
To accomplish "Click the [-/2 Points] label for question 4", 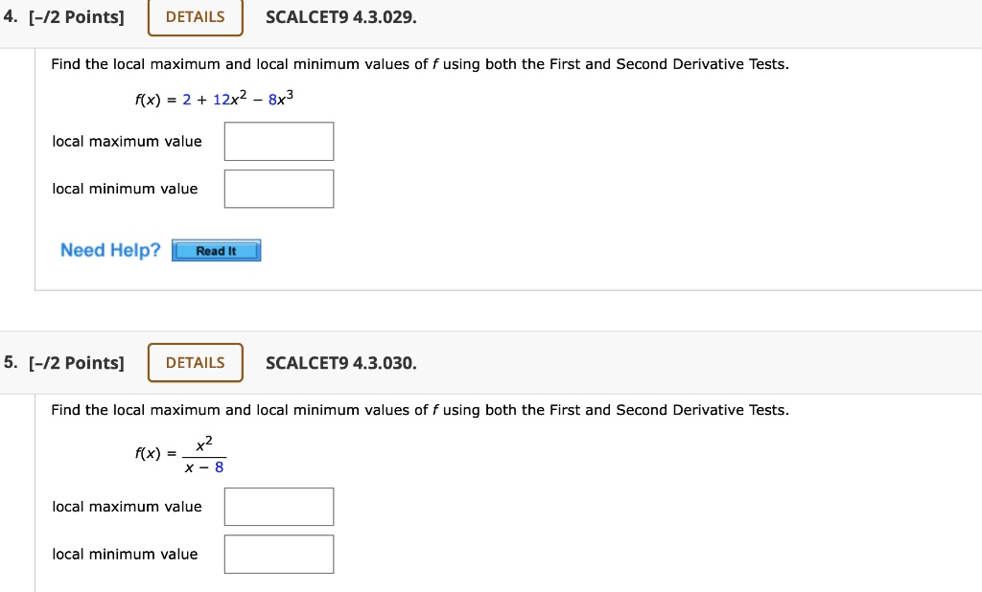I will point(75,16).
